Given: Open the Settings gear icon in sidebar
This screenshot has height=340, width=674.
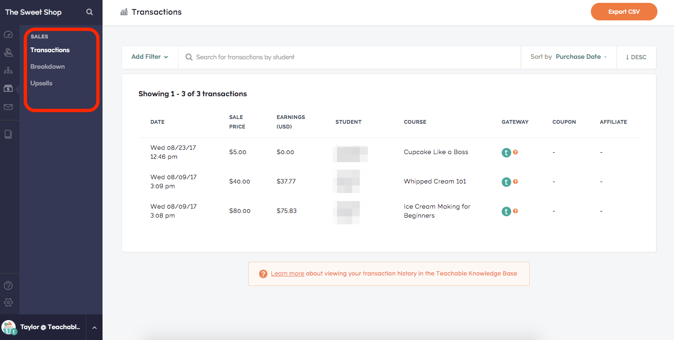Looking at the screenshot, I should click(x=8, y=303).
